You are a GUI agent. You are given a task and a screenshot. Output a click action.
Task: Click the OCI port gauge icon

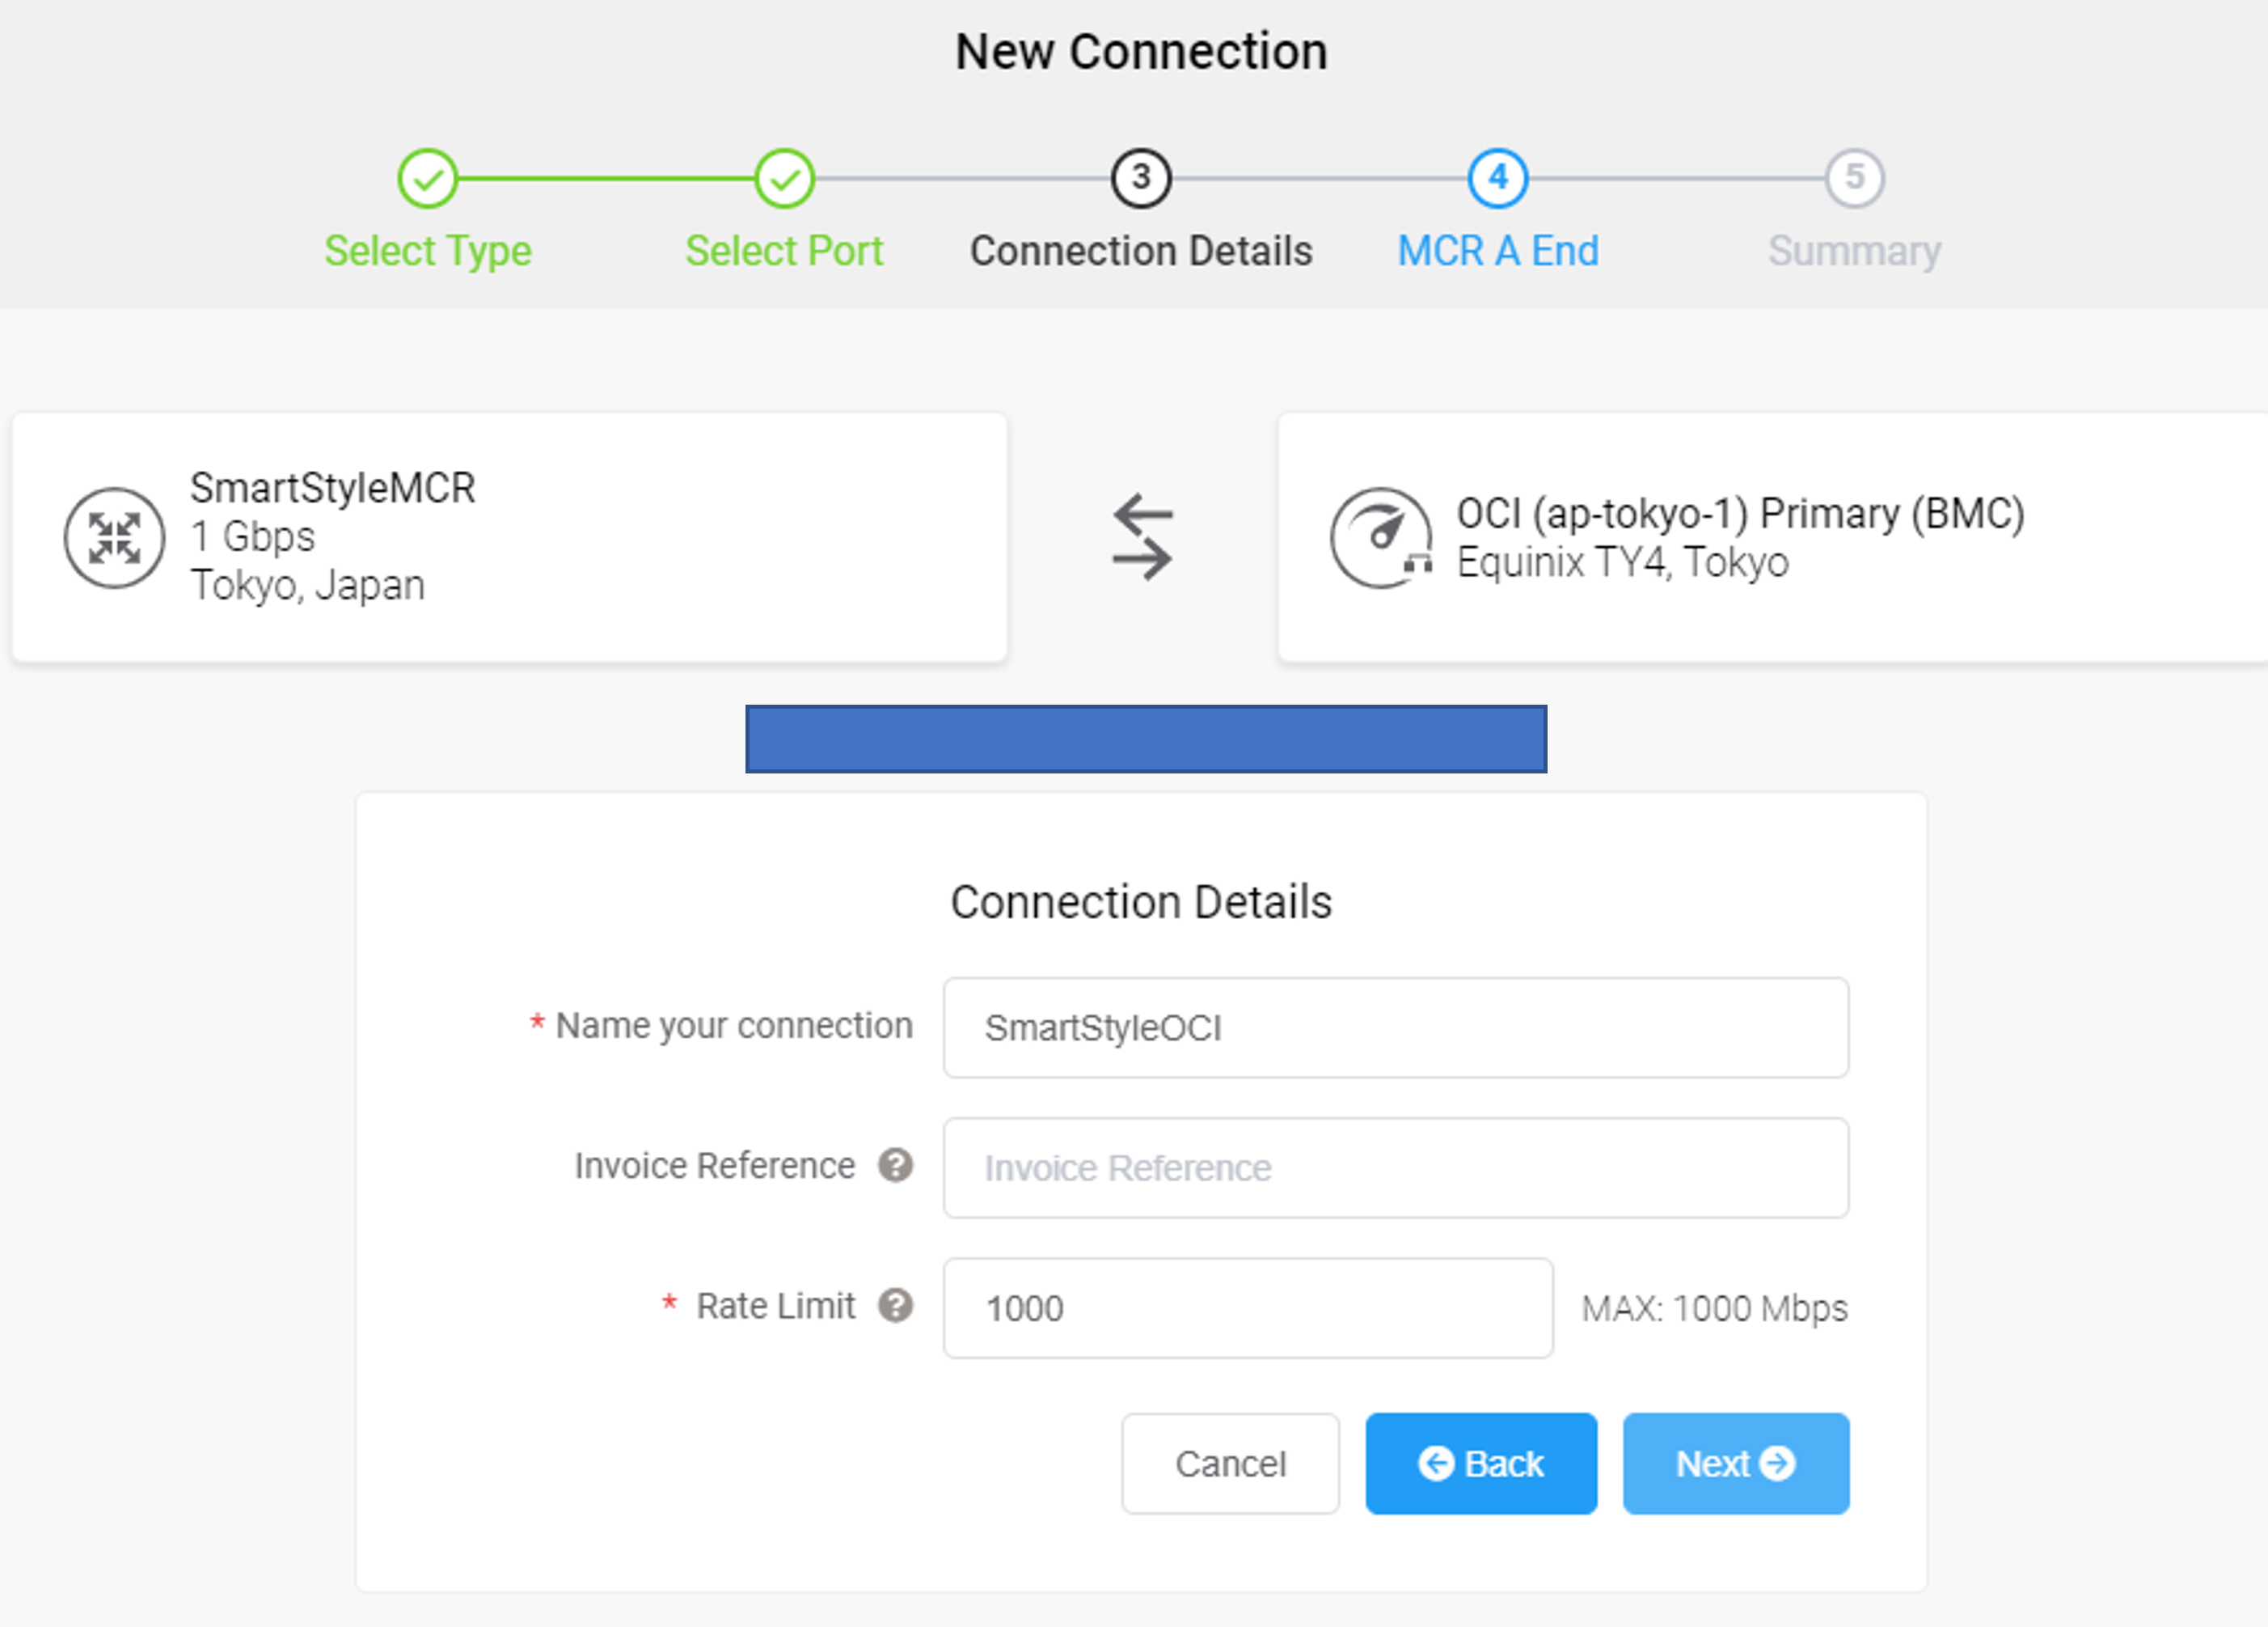(x=1381, y=538)
